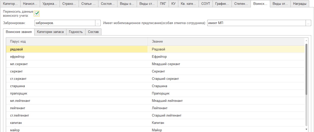Click the Забронирован input field
Image resolution: width=314 pixels, height=132 pixels.
point(65,23)
